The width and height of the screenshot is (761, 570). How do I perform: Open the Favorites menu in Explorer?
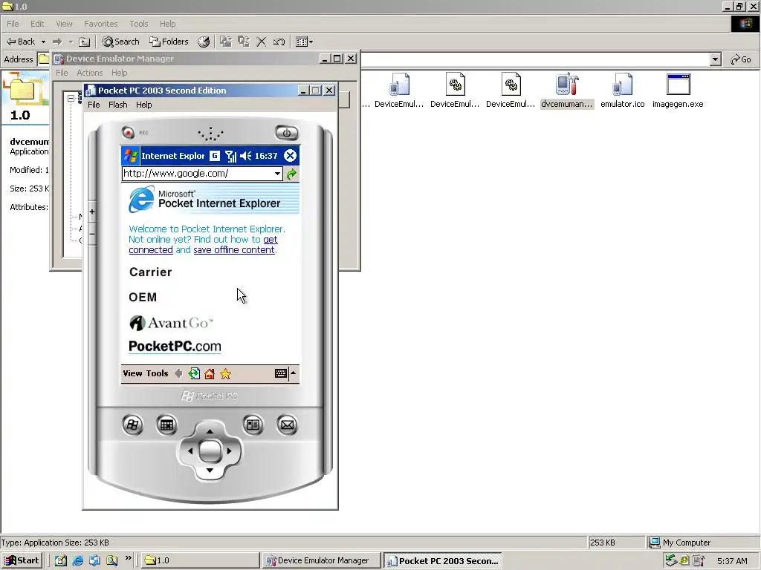[x=100, y=24]
